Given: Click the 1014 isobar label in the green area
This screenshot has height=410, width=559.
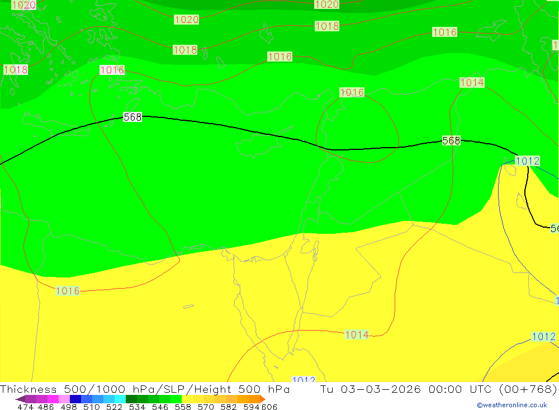Looking at the screenshot, I should pyautogui.click(x=472, y=82).
